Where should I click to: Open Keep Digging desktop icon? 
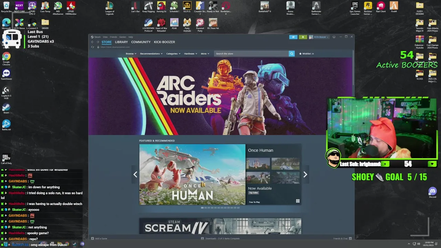pos(148,7)
